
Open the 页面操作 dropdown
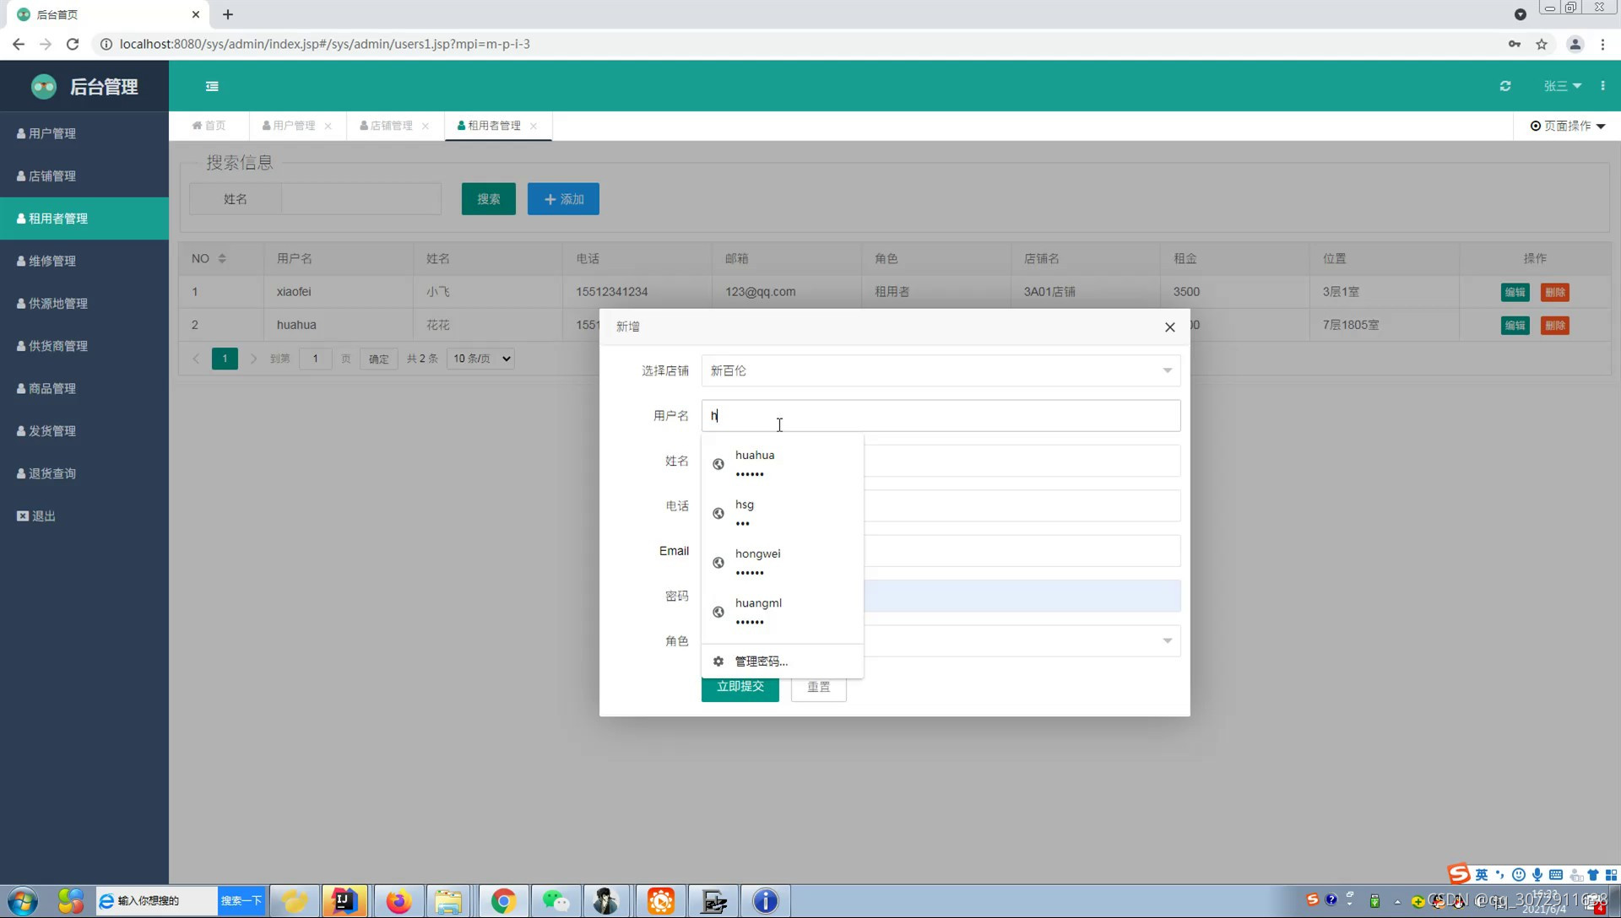[1568, 126]
